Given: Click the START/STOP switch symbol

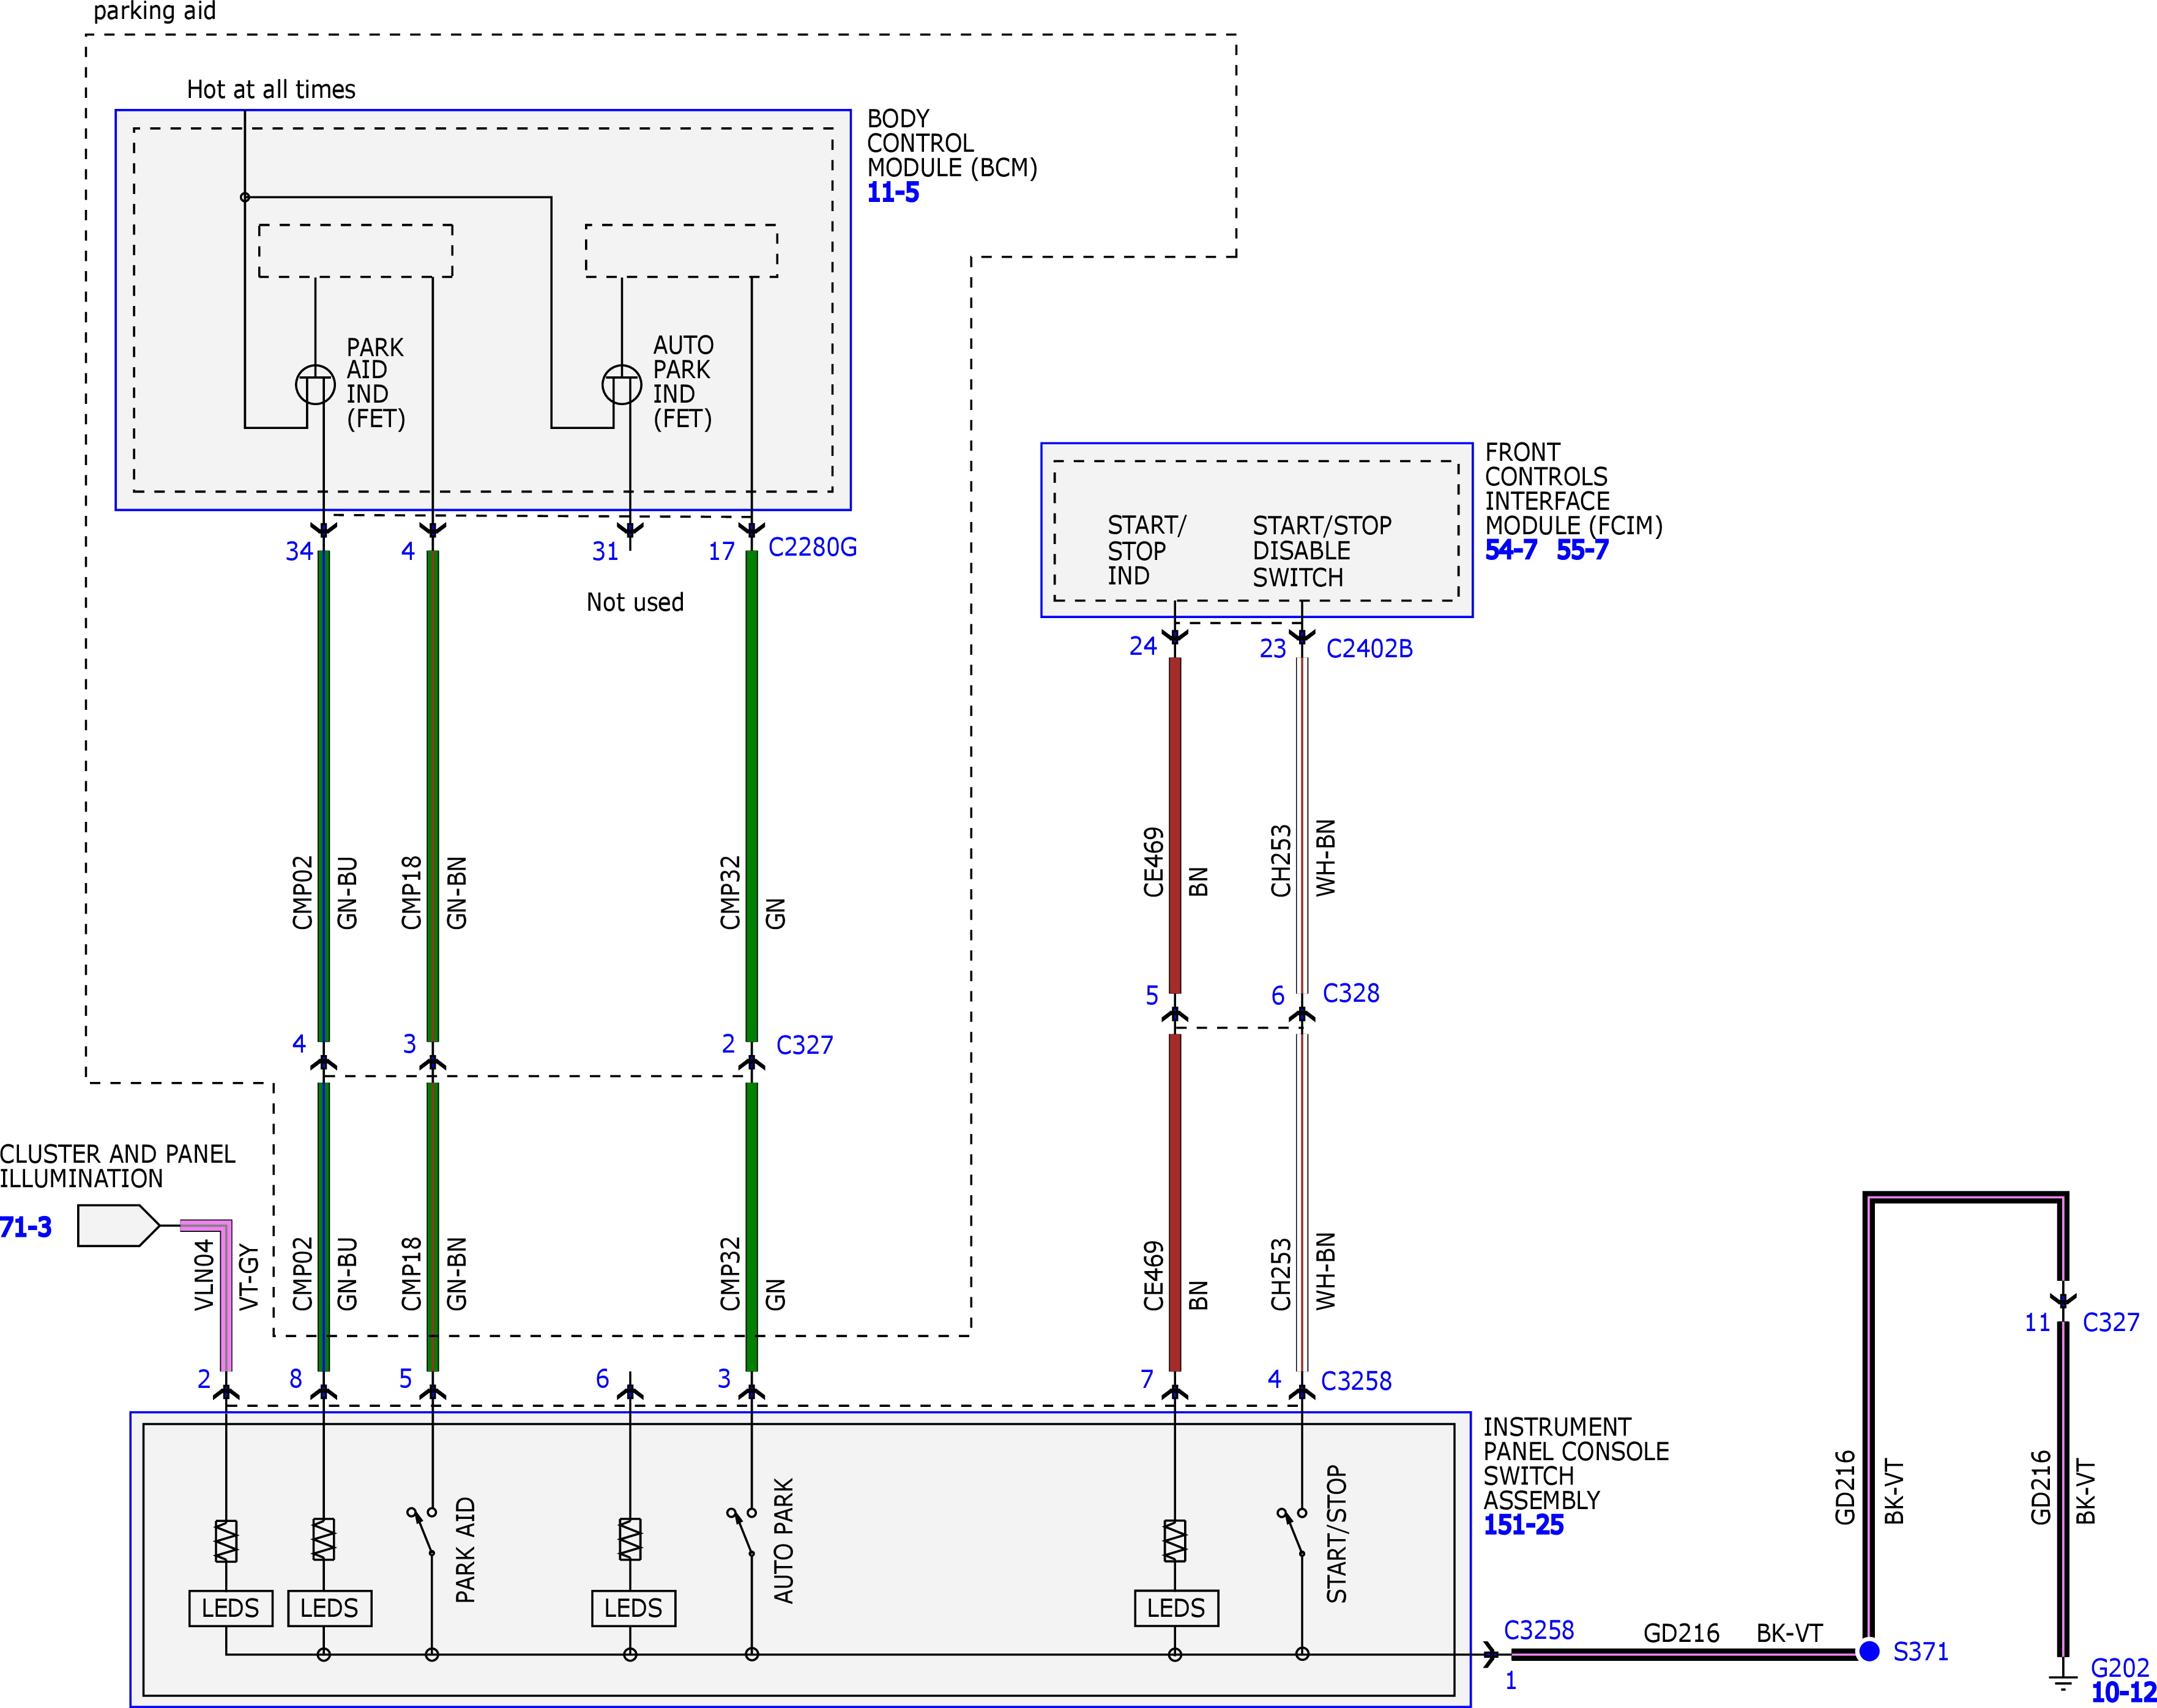Looking at the screenshot, I should coord(1291,1532).
